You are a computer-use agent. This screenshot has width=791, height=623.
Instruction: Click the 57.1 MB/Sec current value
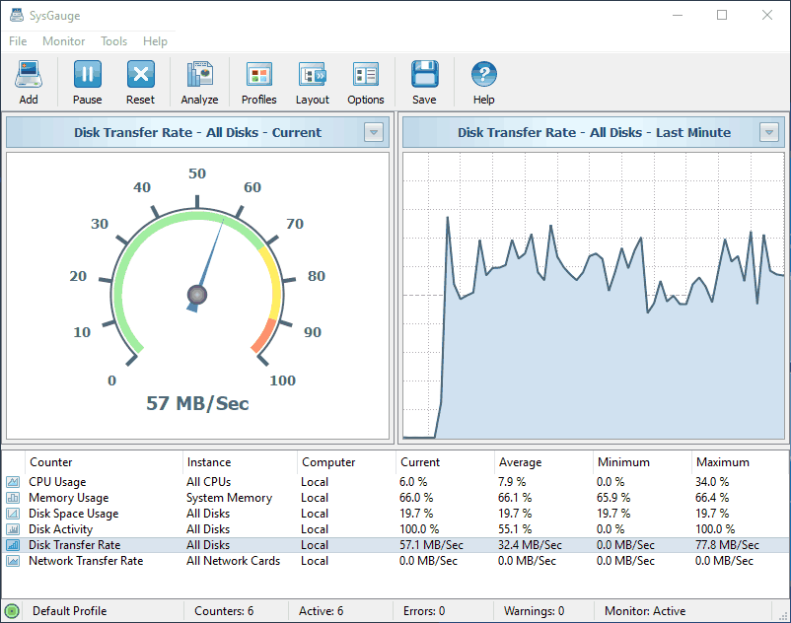click(x=431, y=545)
